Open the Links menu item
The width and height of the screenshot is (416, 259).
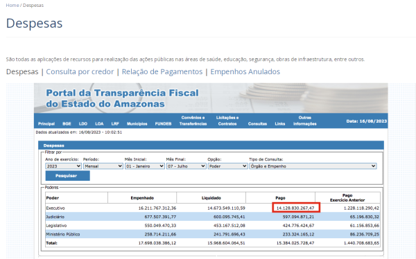pyautogui.click(x=280, y=124)
